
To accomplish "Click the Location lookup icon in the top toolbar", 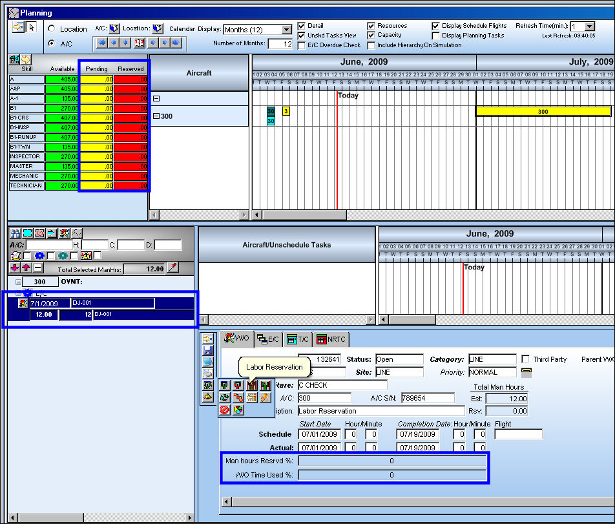I will point(158,28).
